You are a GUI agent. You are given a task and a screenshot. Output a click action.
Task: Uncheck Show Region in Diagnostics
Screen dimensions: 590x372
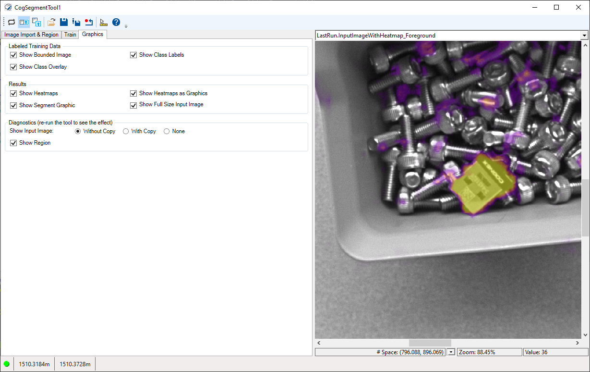(x=13, y=143)
